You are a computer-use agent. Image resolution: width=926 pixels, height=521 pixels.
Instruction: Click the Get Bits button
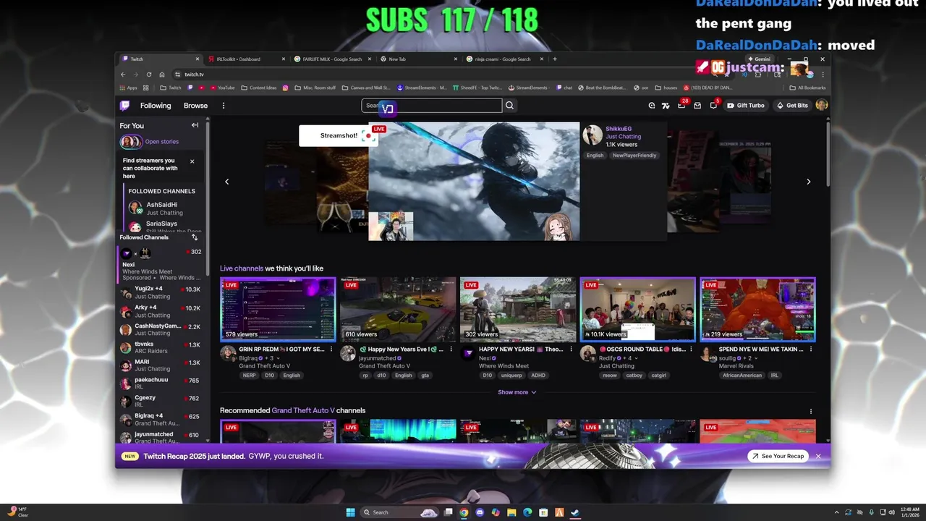792,106
